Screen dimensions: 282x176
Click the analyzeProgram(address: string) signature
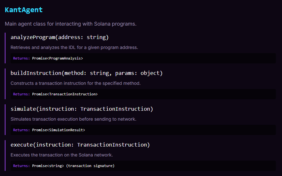60,37
